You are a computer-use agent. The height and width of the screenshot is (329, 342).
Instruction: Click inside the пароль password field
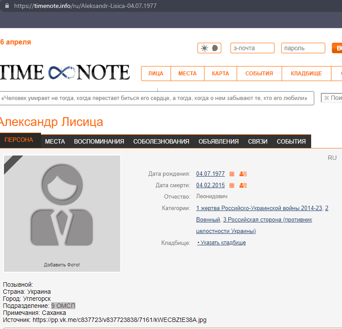(303, 48)
